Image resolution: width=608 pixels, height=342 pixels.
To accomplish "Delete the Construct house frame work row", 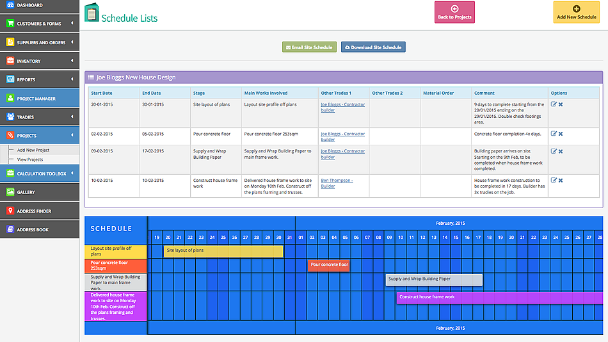I will click(x=561, y=181).
